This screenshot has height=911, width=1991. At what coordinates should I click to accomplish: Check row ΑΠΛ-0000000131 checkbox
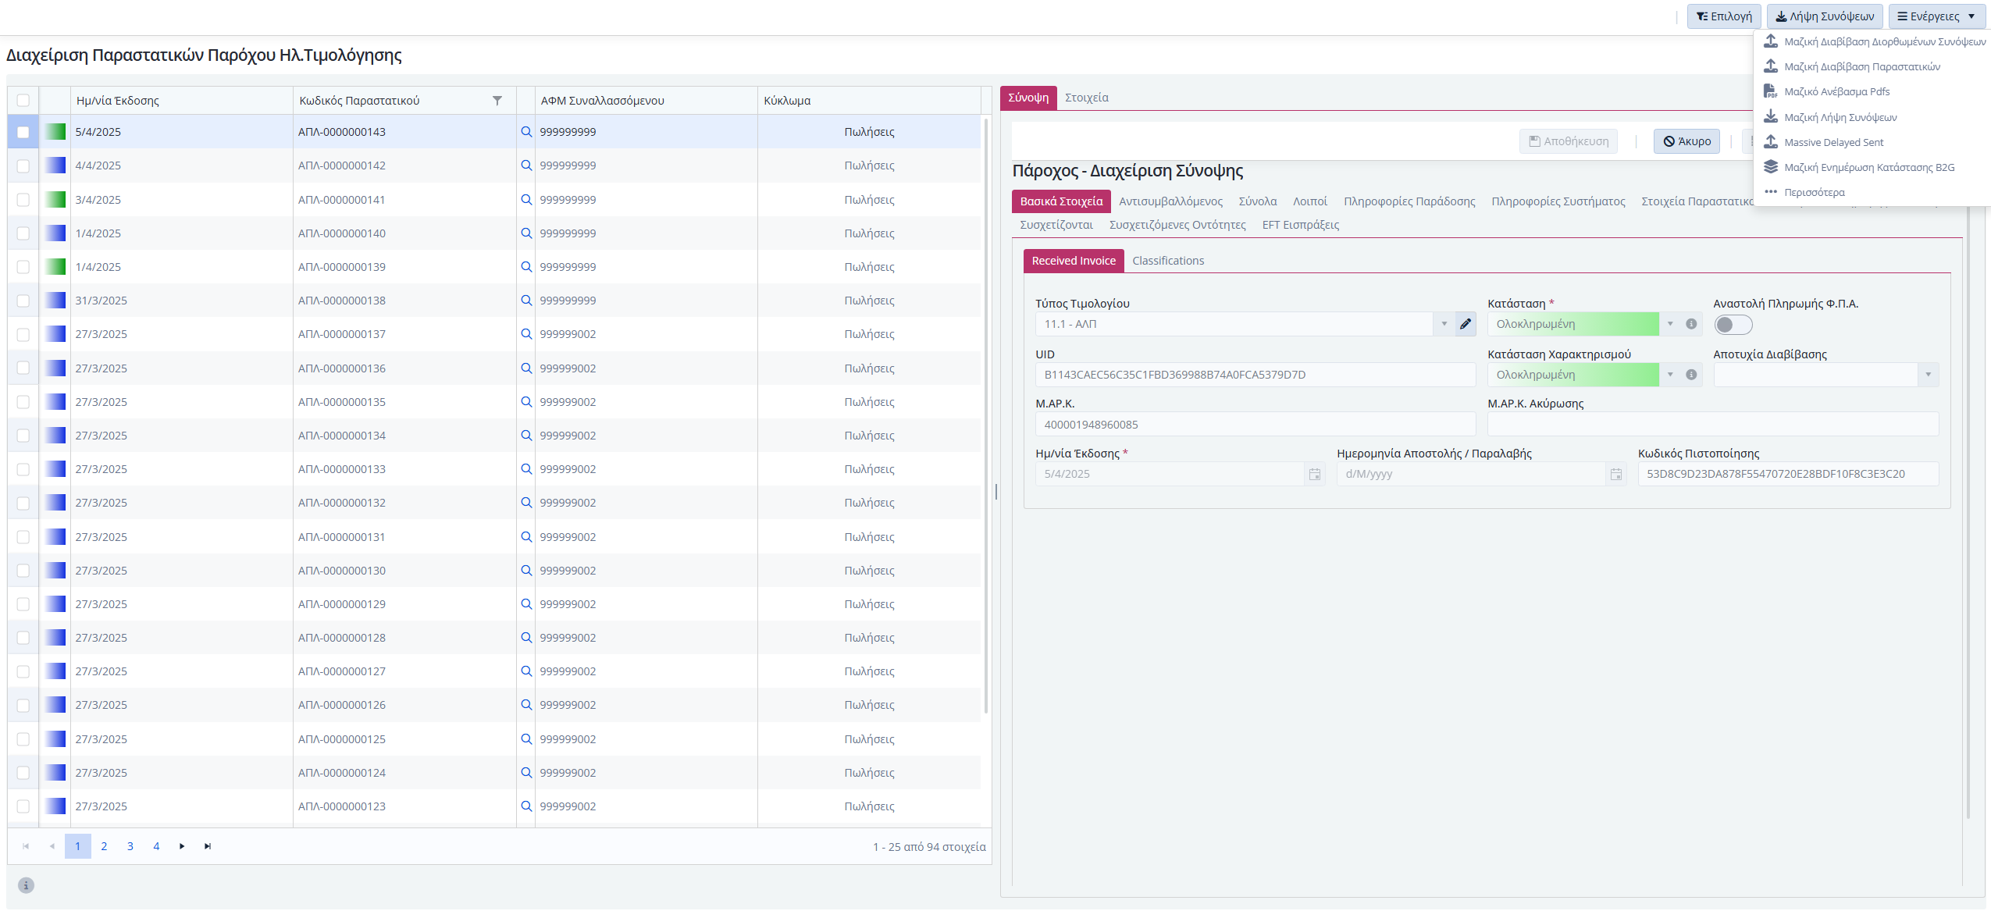23,537
